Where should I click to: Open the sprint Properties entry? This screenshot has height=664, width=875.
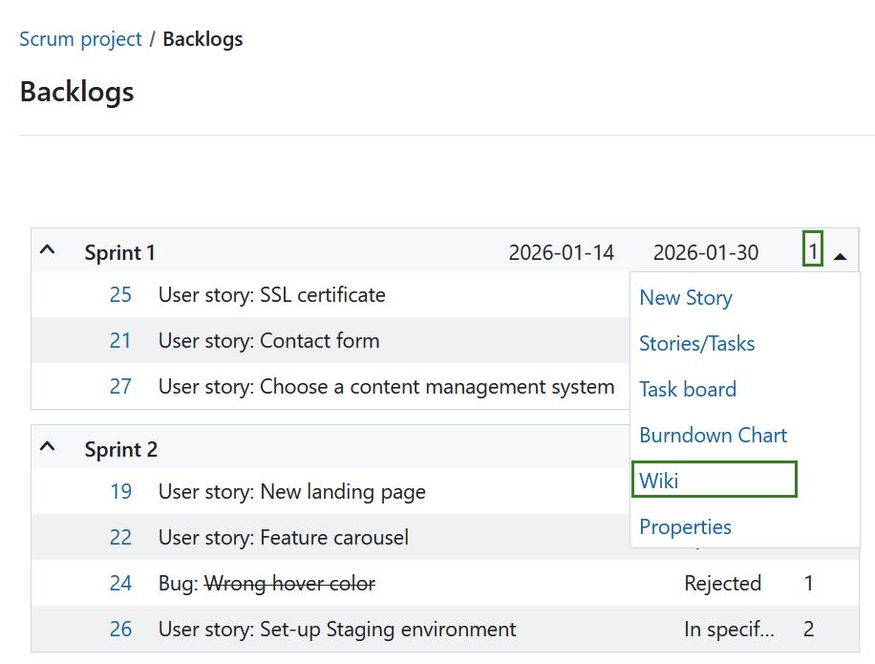pos(685,526)
